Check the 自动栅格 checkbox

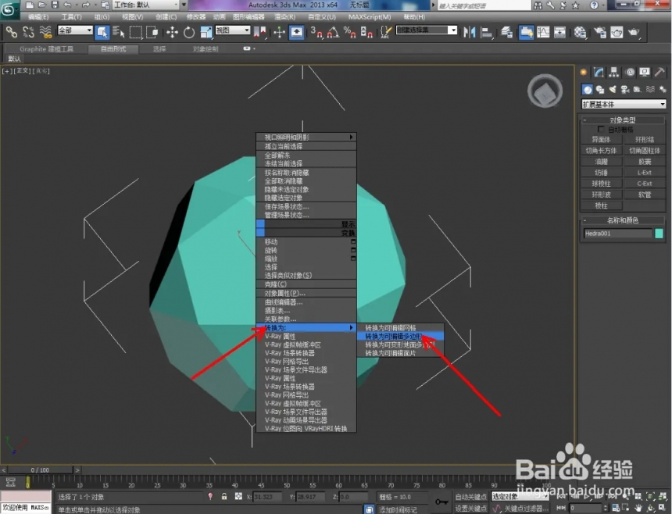[601, 129]
